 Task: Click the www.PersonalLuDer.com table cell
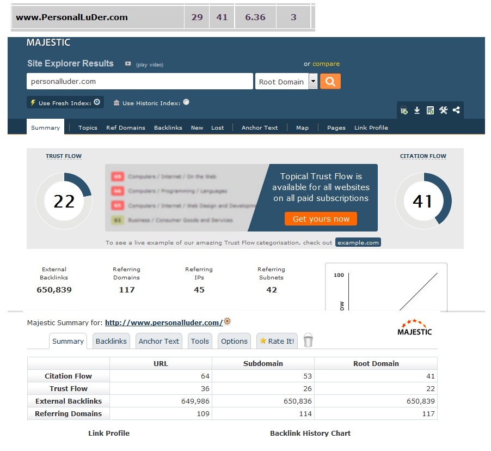(x=97, y=17)
